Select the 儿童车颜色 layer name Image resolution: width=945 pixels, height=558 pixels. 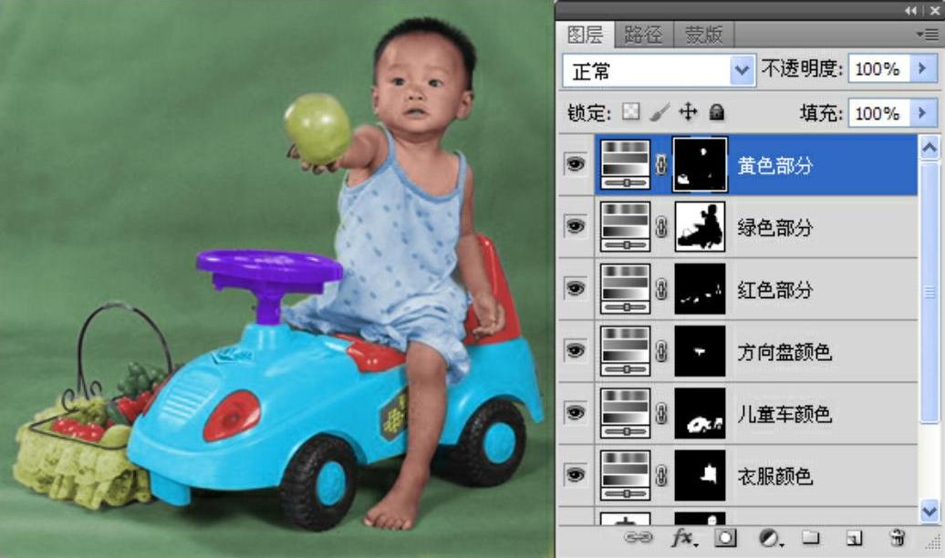pyautogui.click(x=784, y=414)
